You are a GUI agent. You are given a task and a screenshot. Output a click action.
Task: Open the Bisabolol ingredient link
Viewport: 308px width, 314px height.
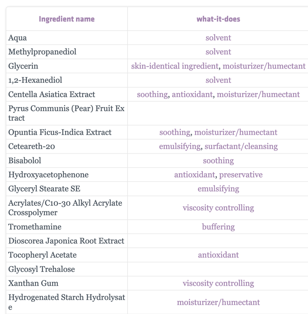coord(25,160)
